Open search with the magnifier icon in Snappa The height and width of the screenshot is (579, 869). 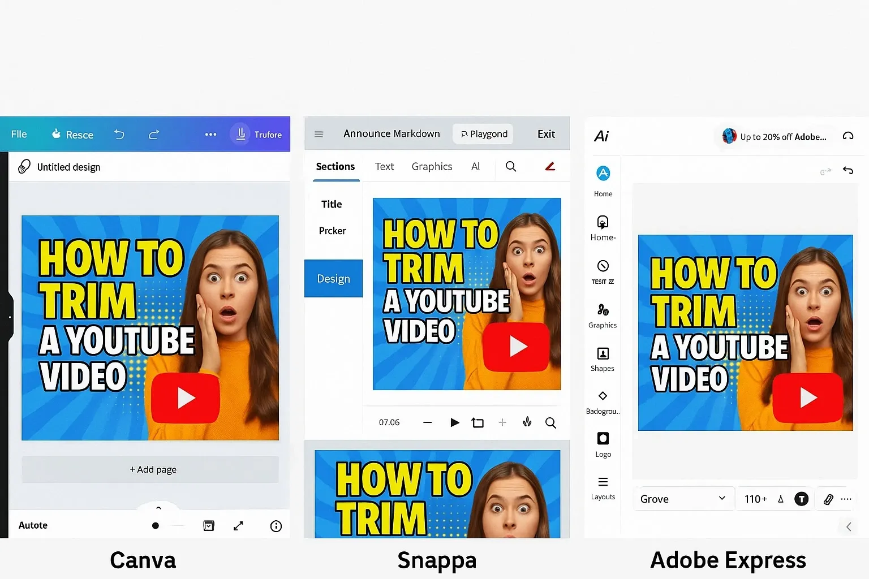[x=550, y=422]
